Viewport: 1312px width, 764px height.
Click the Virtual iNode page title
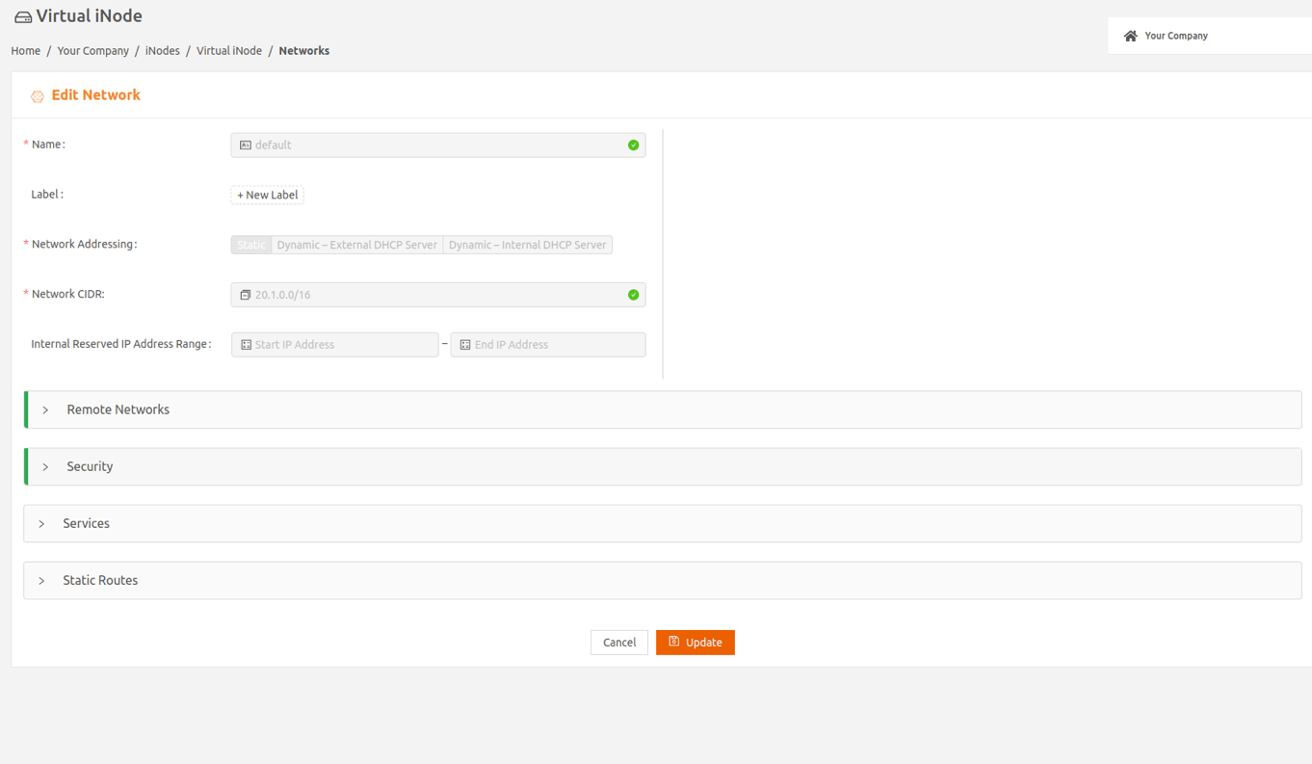pos(90,16)
